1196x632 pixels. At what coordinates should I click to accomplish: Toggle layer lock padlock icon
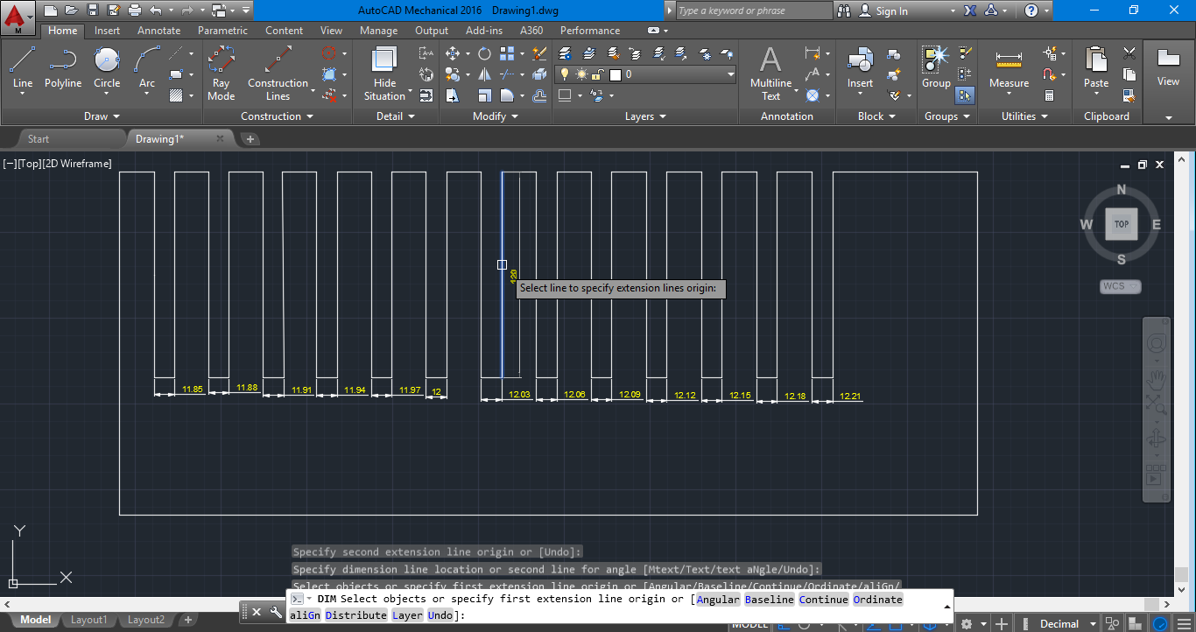(x=597, y=74)
